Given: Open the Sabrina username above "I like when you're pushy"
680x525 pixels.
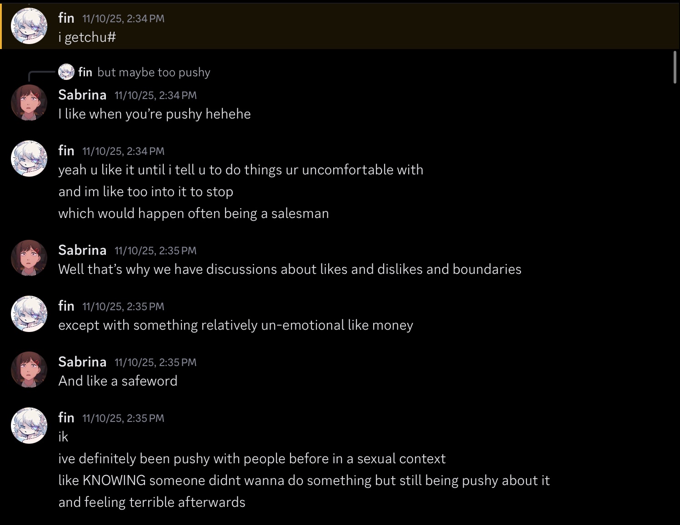Looking at the screenshot, I should (x=82, y=95).
